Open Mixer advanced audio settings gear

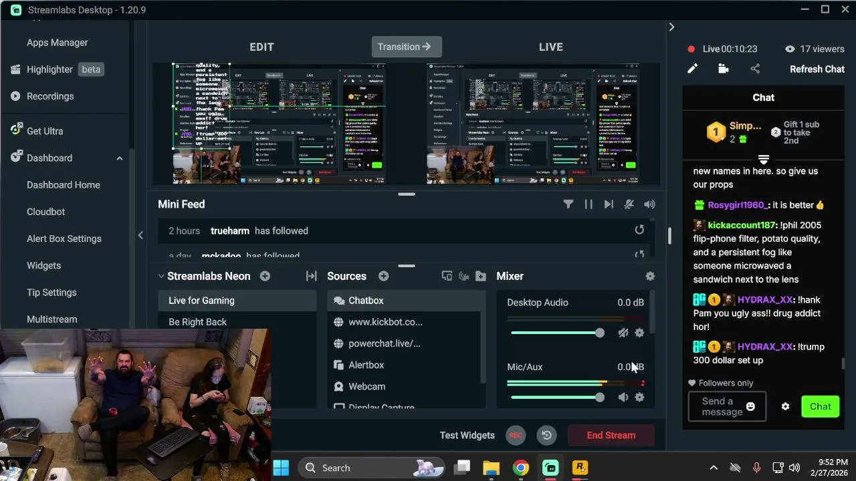[650, 276]
